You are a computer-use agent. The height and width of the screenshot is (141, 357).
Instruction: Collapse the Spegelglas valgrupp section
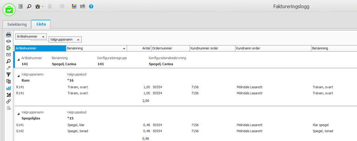[19, 114]
